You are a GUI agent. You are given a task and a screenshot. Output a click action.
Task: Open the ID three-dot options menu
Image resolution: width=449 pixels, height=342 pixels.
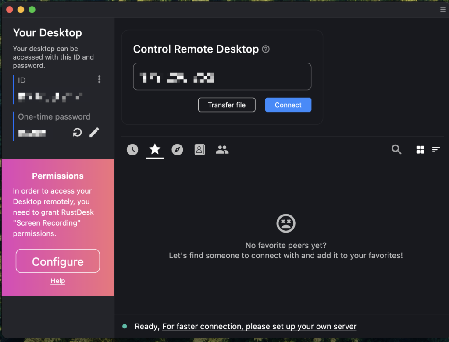[x=99, y=79]
